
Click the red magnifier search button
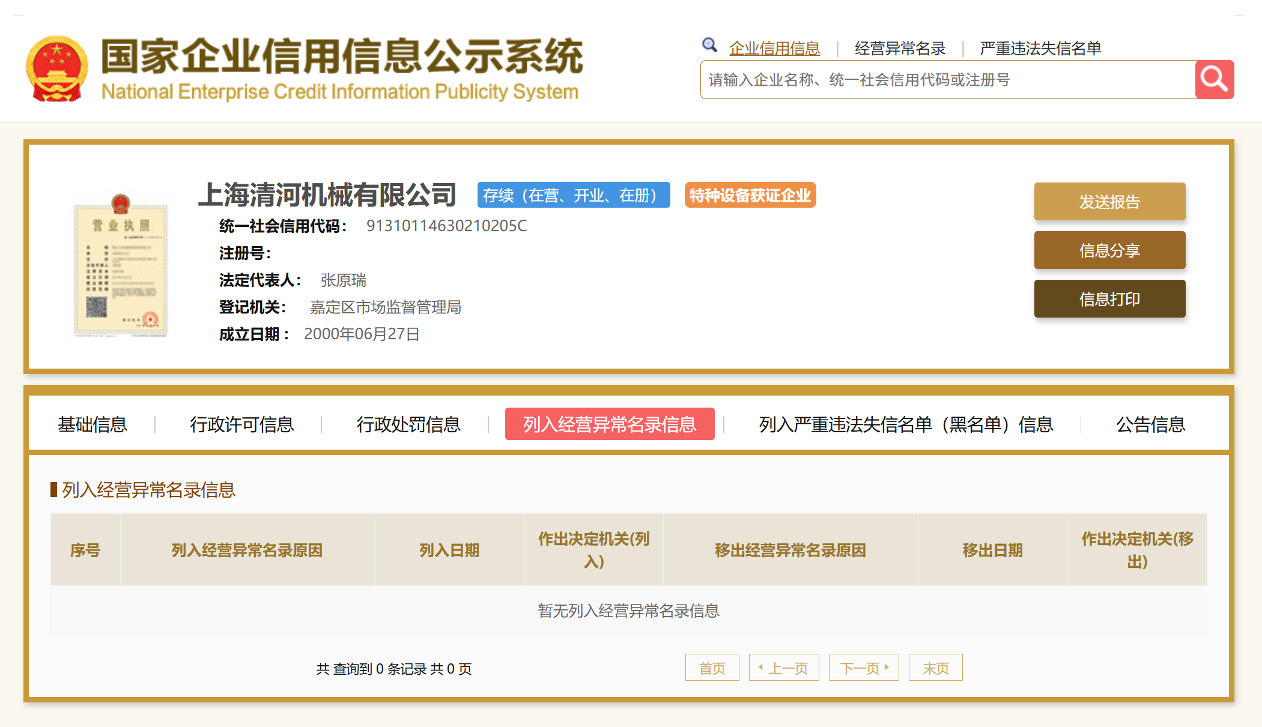tap(1214, 79)
